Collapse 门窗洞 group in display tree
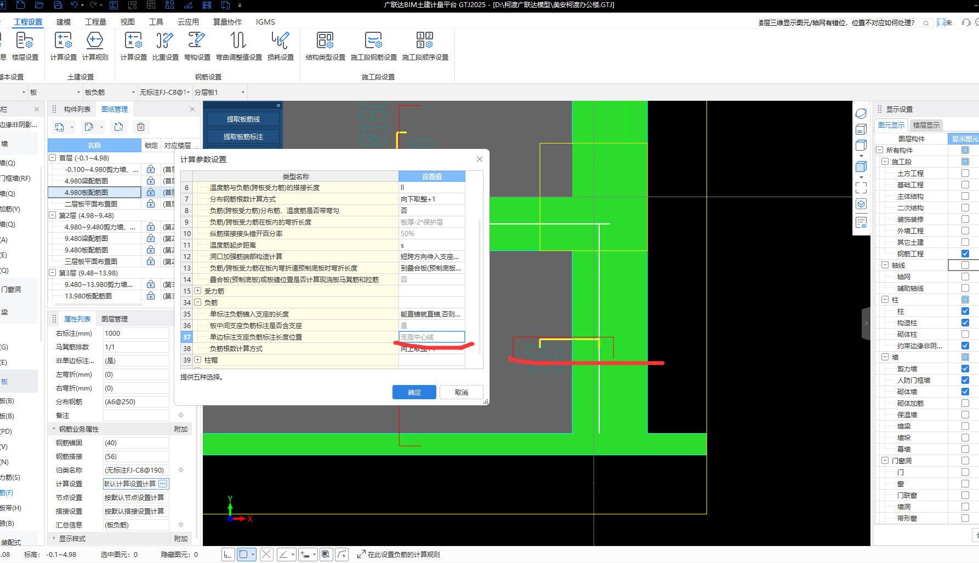Screen dimensions: 979x563 (x=885, y=461)
